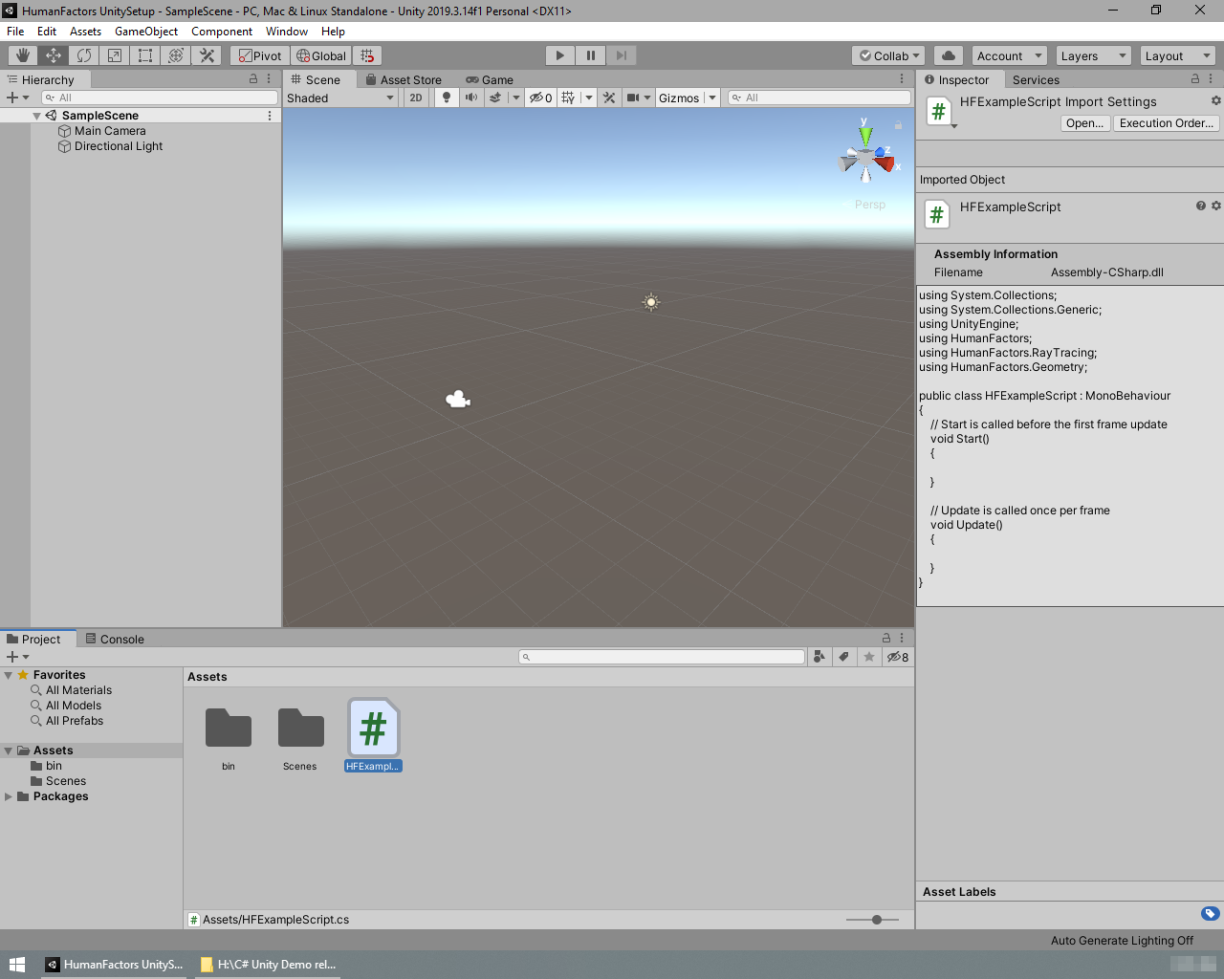Select Directional Light in Hierarchy
This screenshot has width=1224, height=979.
click(119, 146)
